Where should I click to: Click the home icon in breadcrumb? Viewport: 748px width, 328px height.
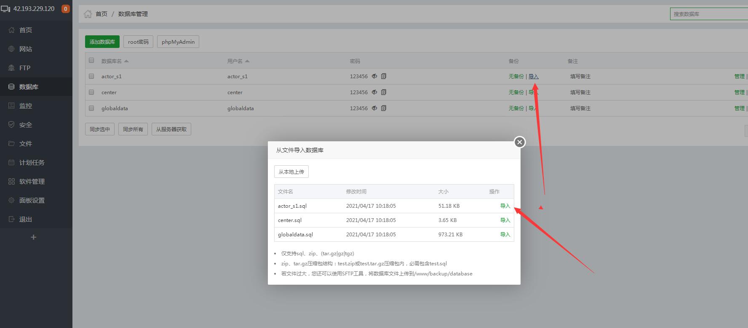[88, 14]
